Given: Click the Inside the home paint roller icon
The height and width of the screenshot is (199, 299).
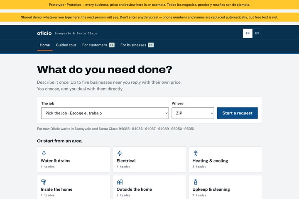Looking at the screenshot, I should pos(44,182).
